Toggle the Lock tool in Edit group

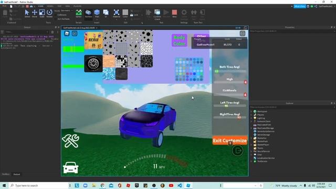(134, 15)
